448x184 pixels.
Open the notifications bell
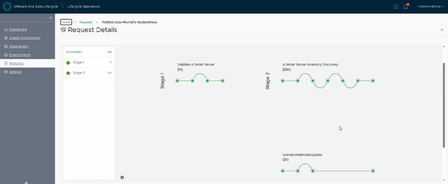[406, 7]
